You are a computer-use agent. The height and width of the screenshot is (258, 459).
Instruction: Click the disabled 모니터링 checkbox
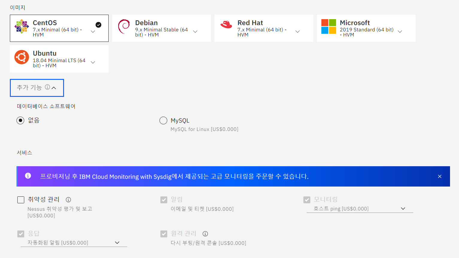[x=307, y=200]
